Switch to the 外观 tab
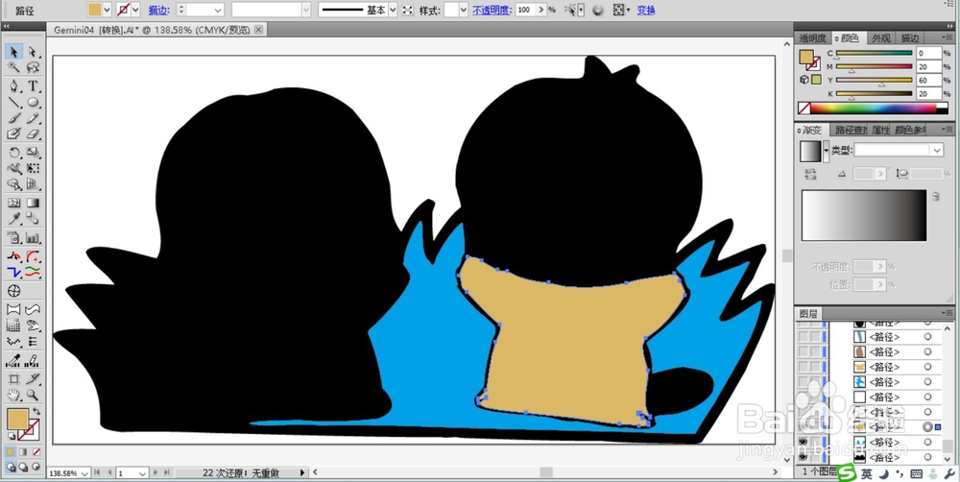 coord(881,38)
